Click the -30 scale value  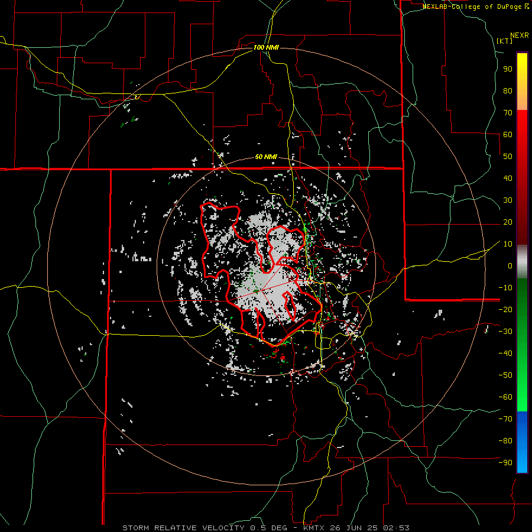tap(505, 332)
